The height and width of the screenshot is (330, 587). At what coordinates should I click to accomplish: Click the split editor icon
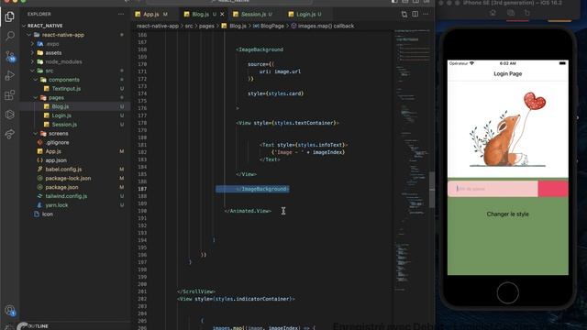coord(415,15)
